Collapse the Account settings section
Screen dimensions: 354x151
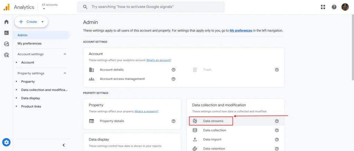coord(65,54)
